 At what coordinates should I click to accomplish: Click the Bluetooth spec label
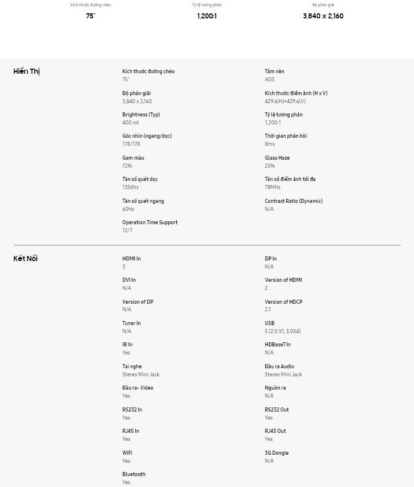(134, 474)
